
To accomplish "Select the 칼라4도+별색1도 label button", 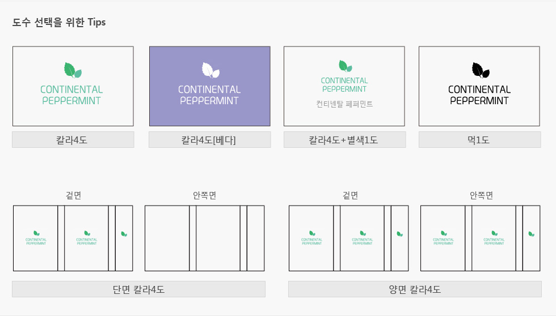I will (345, 140).
